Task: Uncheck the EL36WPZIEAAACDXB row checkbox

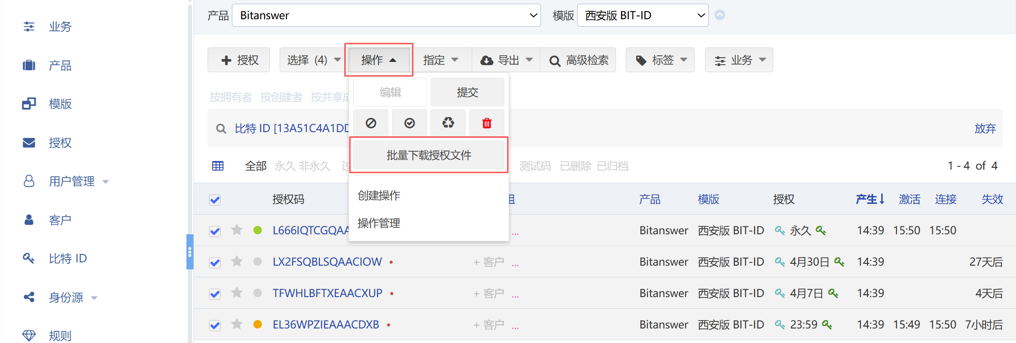Action: (215, 325)
